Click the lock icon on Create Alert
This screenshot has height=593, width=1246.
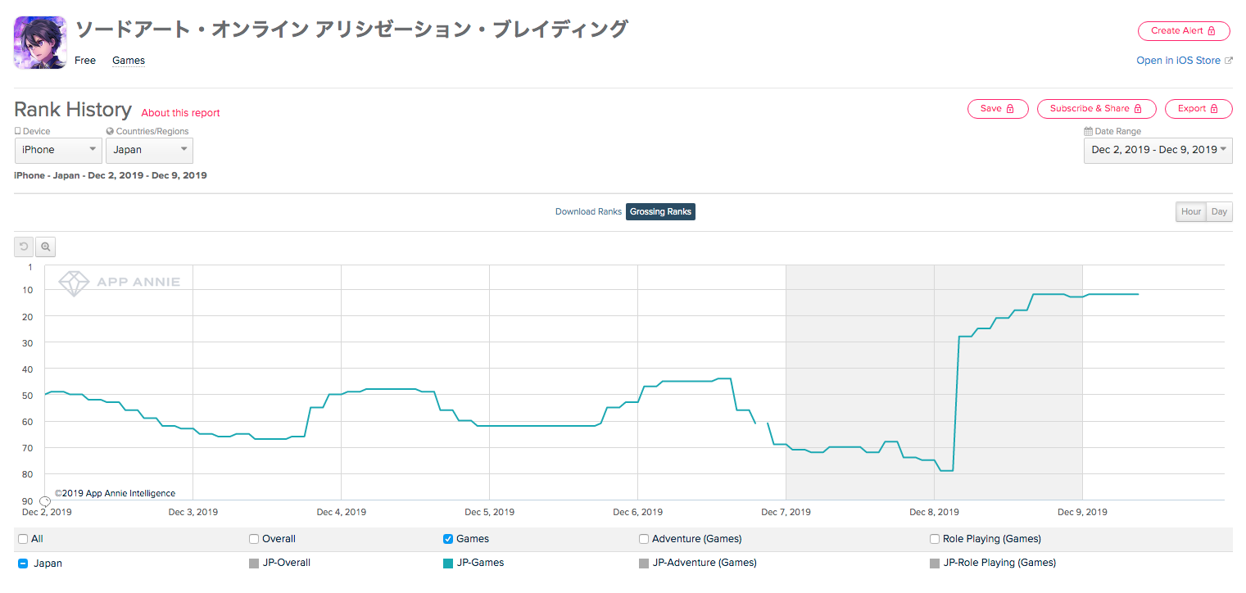tap(1212, 31)
